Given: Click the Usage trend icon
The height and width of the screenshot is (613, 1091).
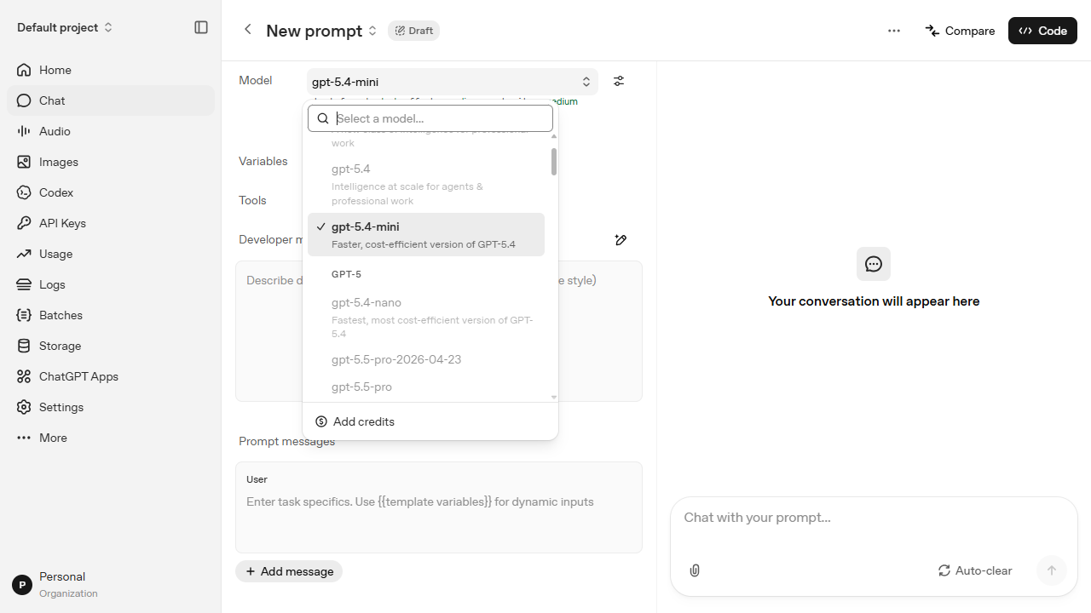Looking at the screenshot, I should [24, 254].
